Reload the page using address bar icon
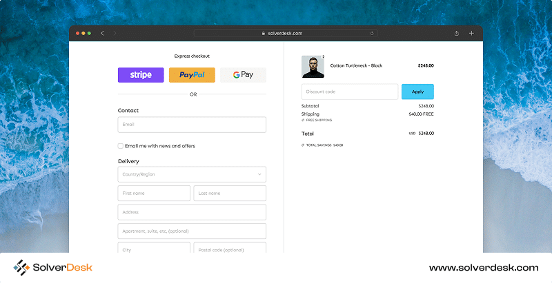Image resolution: width=552 pixels, height=283 pixels. [372, 33]
